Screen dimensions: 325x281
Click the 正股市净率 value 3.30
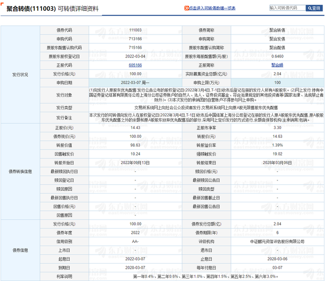coord(277,128)
